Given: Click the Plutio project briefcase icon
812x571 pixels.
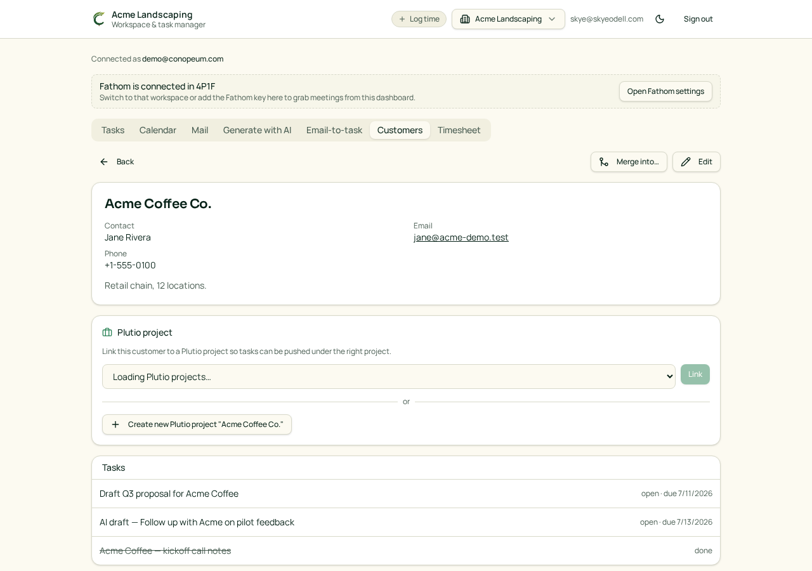Looking at the screenshot, I should point(107,332).
